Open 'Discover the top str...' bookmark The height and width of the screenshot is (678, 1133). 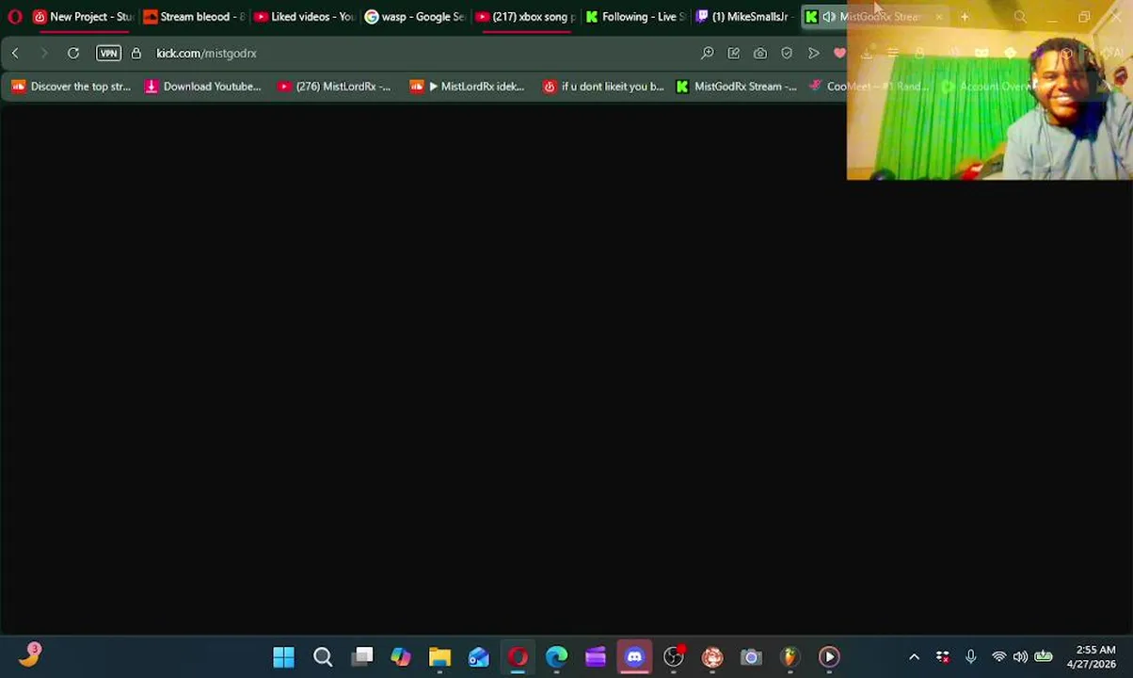71,87
